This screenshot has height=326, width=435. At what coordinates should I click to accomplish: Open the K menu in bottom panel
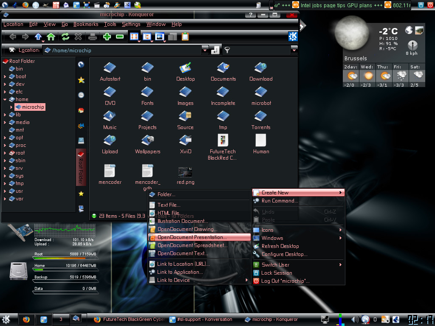click(6, 319)
